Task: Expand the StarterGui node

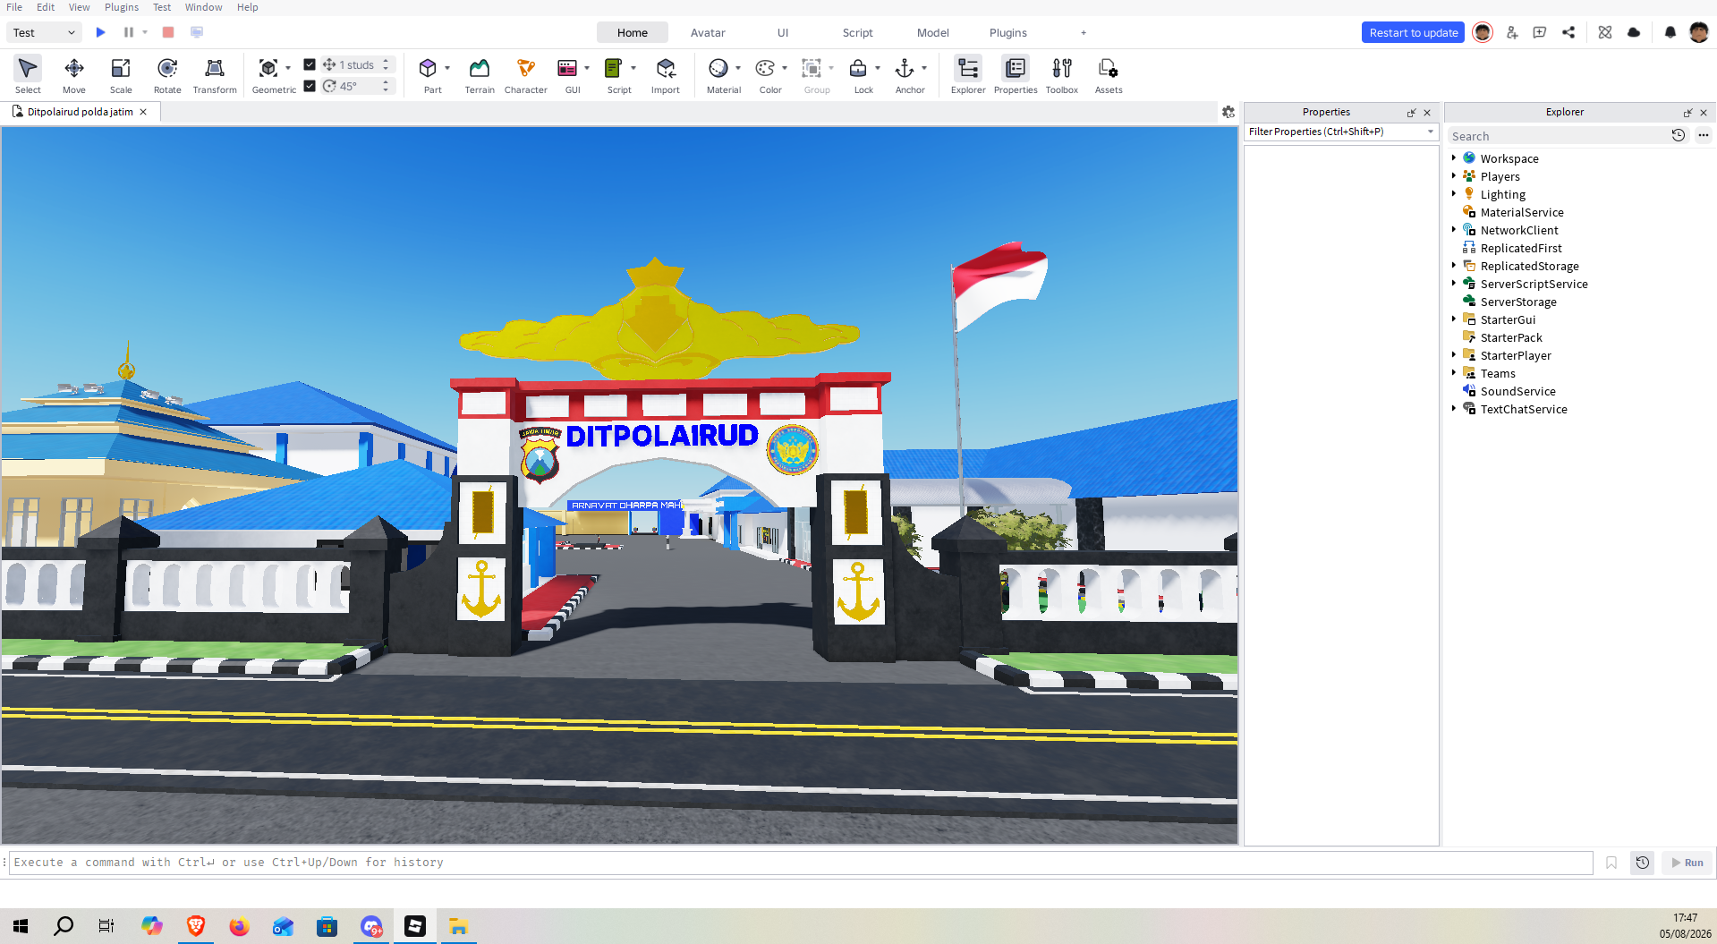Action: (x=1454, y=319)
